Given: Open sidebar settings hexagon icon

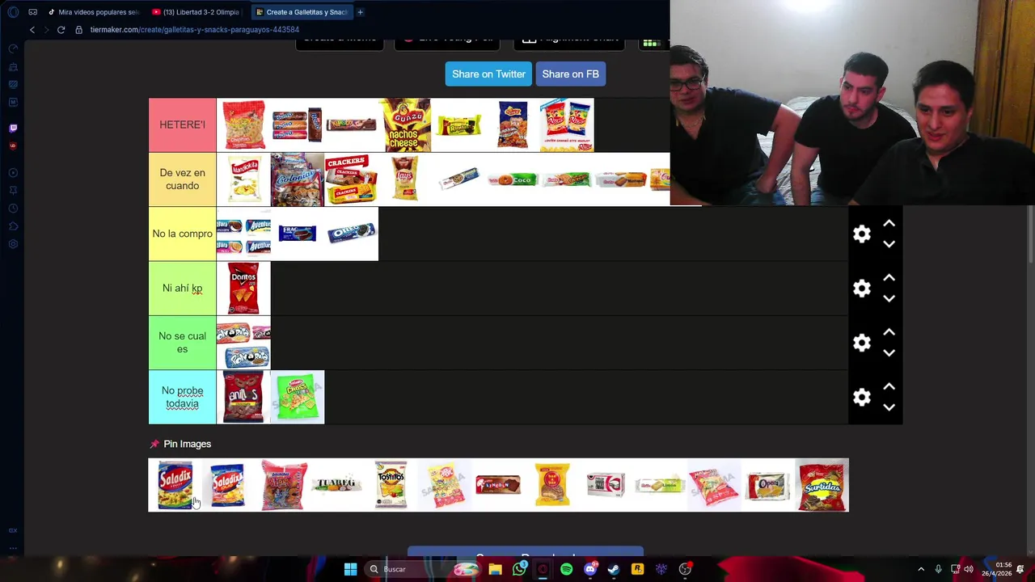Looking at the screenshot, I should point(13,244).
